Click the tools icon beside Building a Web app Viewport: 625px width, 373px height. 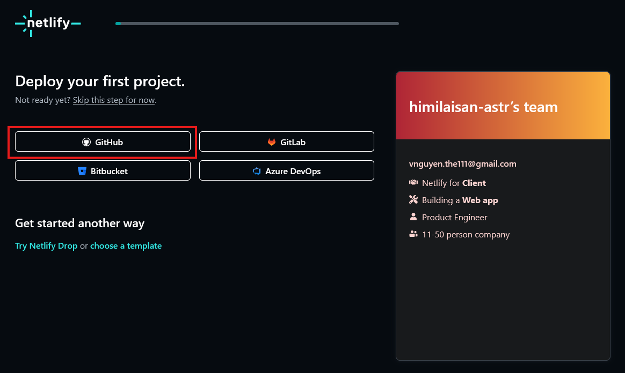(413, 199)
